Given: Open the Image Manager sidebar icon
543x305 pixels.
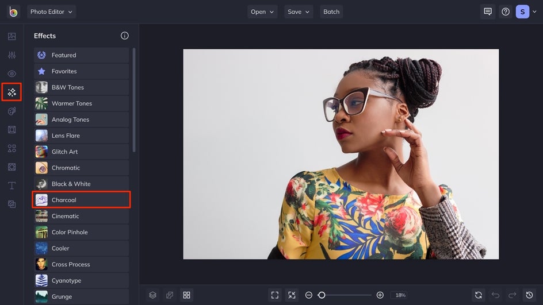Looking at the screenshot, I should coord(12,36).
